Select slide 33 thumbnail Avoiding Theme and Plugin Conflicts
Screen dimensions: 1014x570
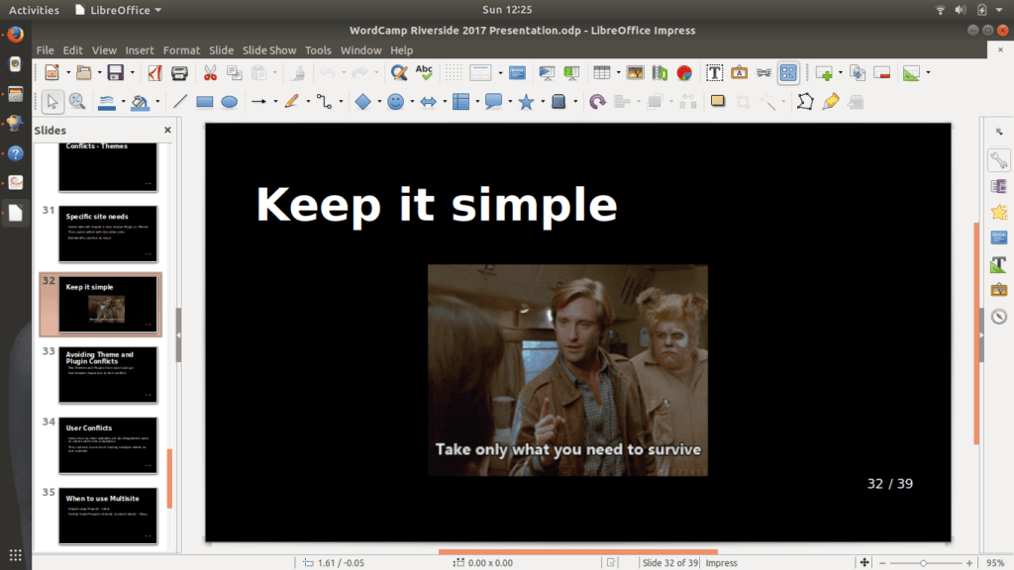pos(108,375)
